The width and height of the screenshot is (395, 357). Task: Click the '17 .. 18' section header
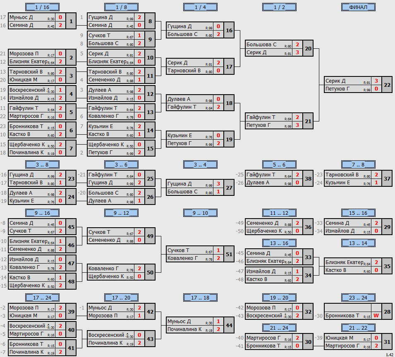coord(200,297)
